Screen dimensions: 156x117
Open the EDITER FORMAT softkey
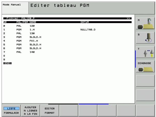click(50, 111)
